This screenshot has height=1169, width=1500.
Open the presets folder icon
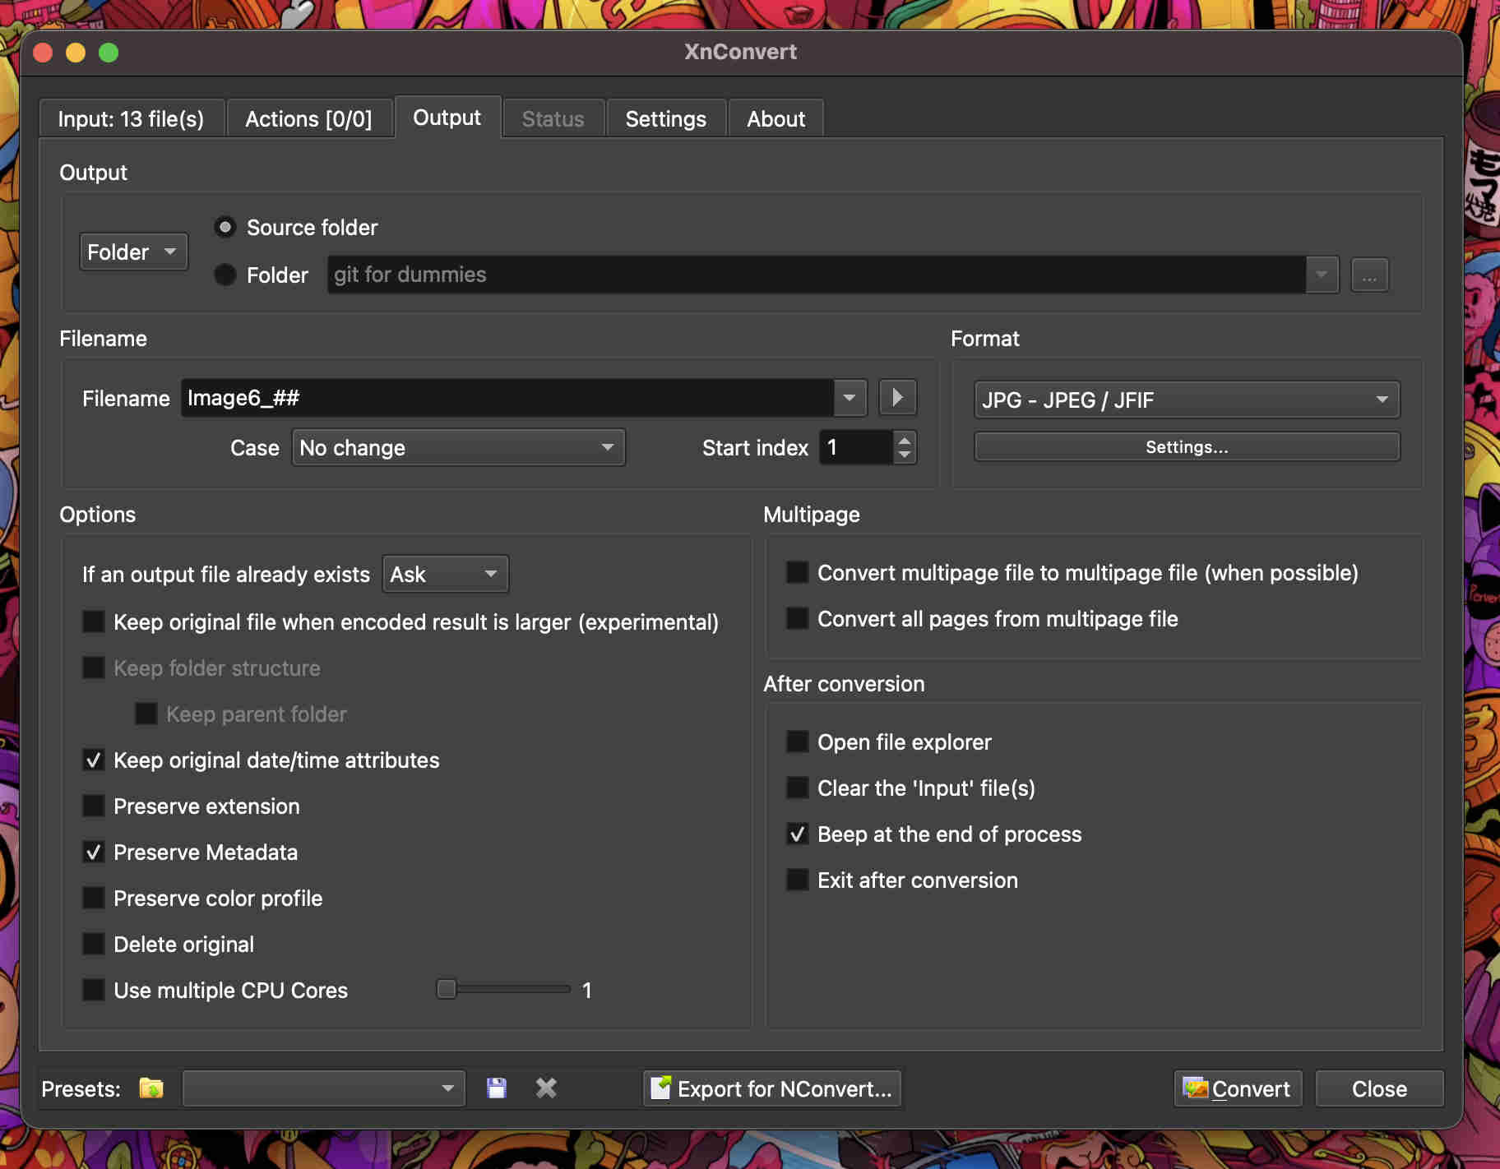click(x=151, y=1088)
